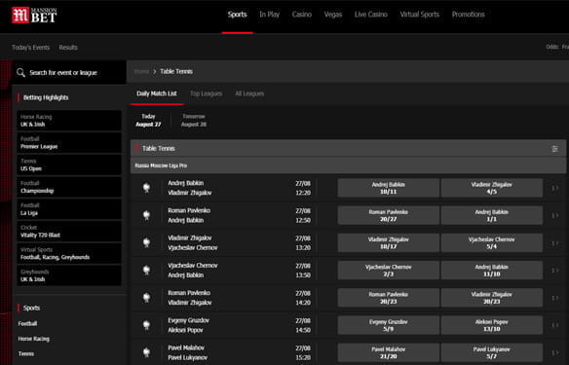The width and height of the screenshot is (569, 365).
Task: Select Tomorrow August 28 date
Action: pyautogui.click(x=194, y=121)
